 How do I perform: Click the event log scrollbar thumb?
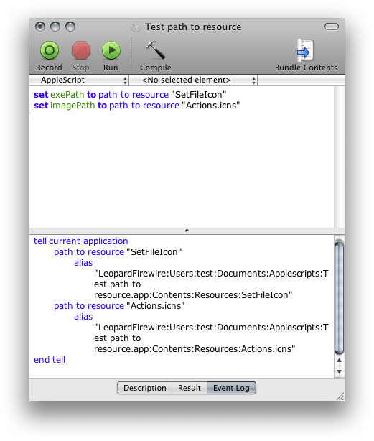pyautogui.click(x=339, y=297)
